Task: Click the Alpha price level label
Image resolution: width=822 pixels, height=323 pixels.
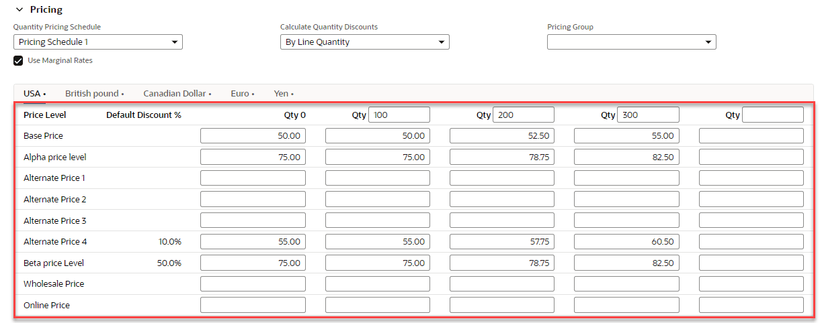Action: pos(55,157)
